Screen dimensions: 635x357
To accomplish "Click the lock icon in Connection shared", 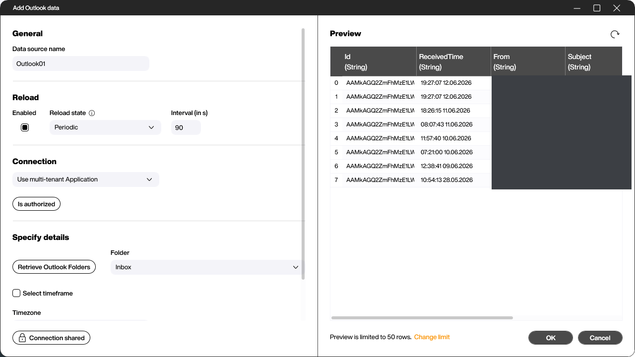I will (22, 338).
